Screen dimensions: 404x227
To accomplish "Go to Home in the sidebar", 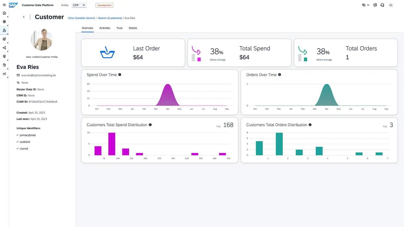I will 4,13.
